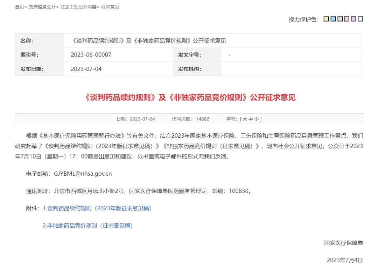
Task: Click the 征求意见 breadcrumb item
Action: point(110,7)
